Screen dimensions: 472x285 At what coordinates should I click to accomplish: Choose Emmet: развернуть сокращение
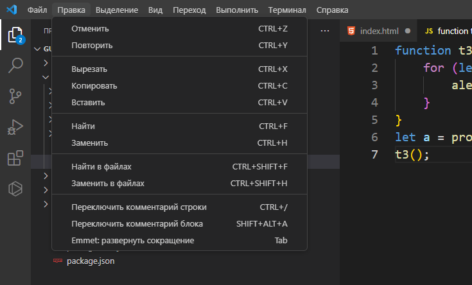179,241
